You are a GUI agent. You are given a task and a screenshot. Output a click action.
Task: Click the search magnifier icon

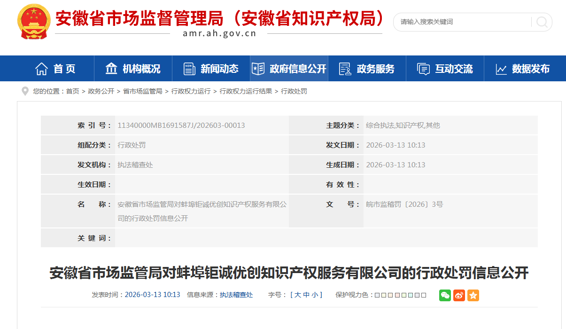[x=542, y=22]
